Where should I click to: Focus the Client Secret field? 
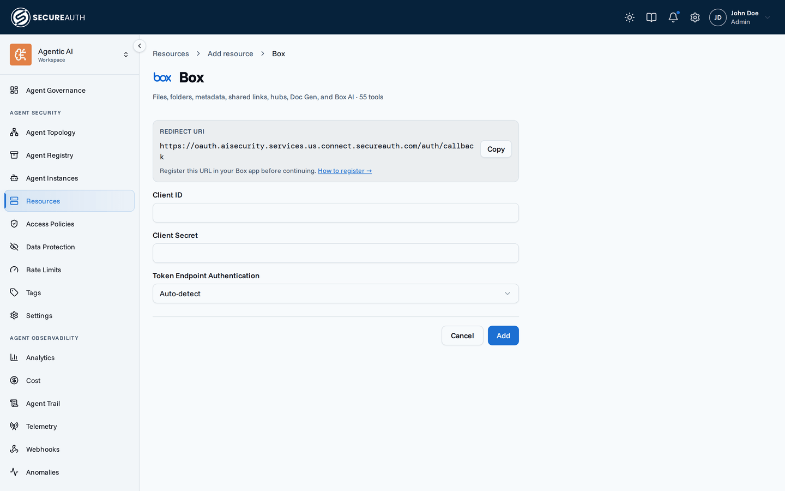point(336,253)
